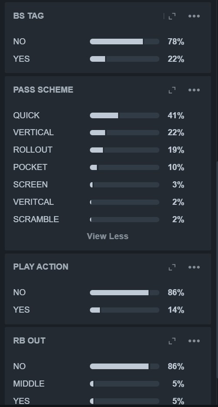Select the ROLLOUT pass scheme label

(33, 150)
